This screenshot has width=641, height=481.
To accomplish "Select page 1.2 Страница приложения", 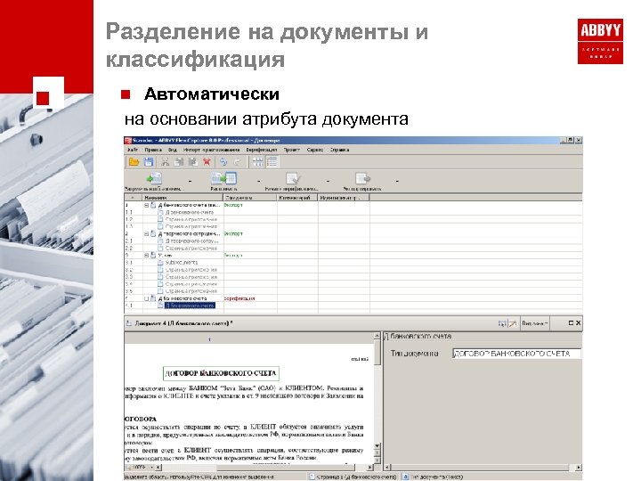I will pyautogui.click(x=191, y=219).
